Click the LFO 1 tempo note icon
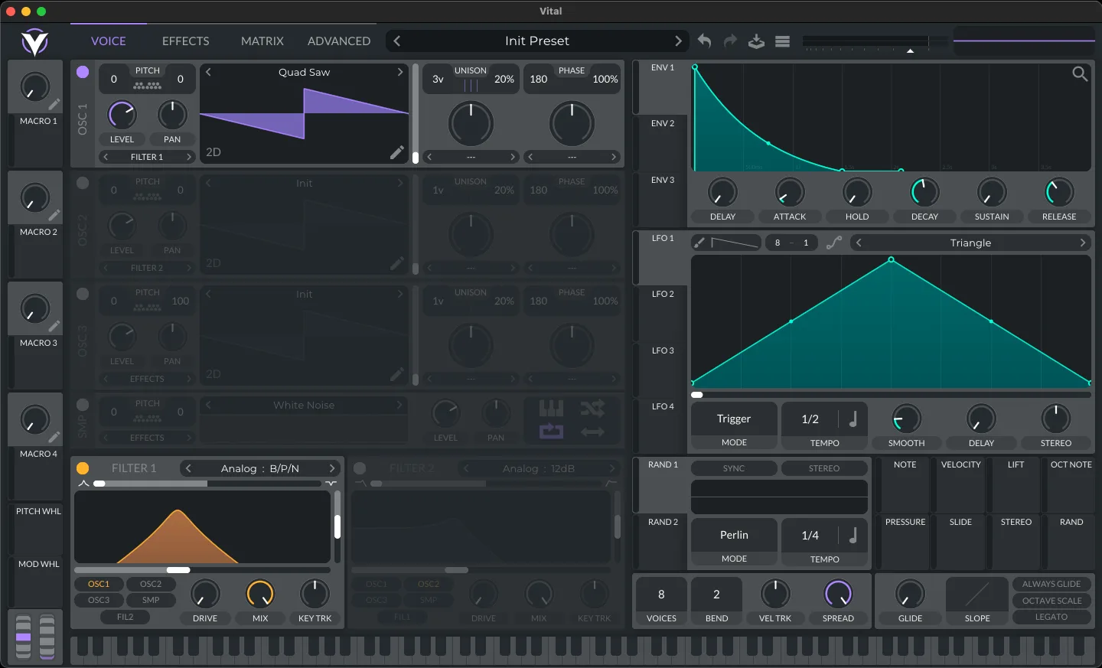The image size is (1102, 668). 853,419
